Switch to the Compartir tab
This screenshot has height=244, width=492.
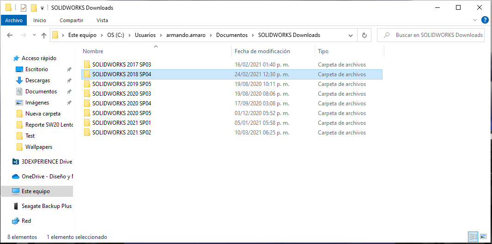71,20
